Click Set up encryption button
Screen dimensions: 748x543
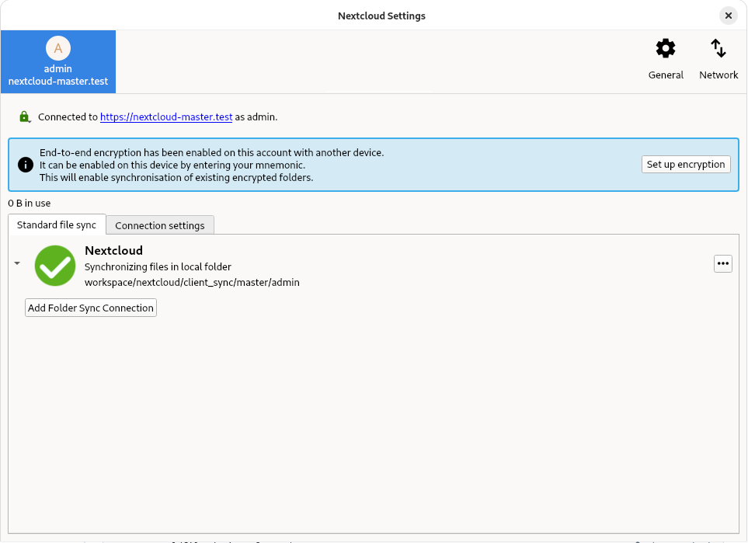(686, 164)
